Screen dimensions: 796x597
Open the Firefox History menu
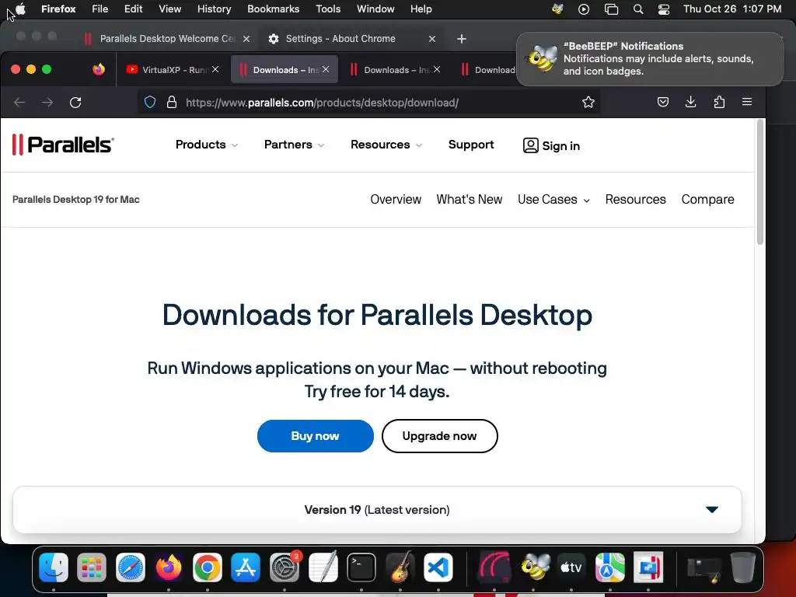click(x=214, y=9)
